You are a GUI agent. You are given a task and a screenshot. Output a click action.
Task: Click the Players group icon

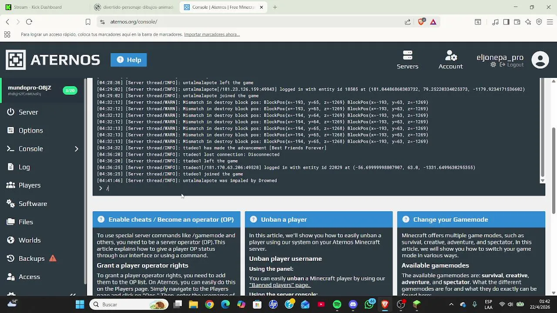[x=10, y=185]
